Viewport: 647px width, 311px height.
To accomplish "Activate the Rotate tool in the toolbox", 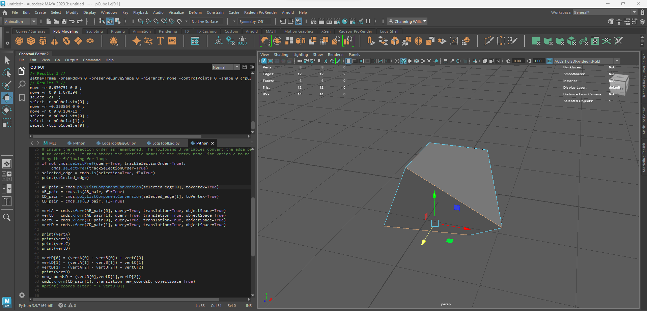I will tap(7, 110).
